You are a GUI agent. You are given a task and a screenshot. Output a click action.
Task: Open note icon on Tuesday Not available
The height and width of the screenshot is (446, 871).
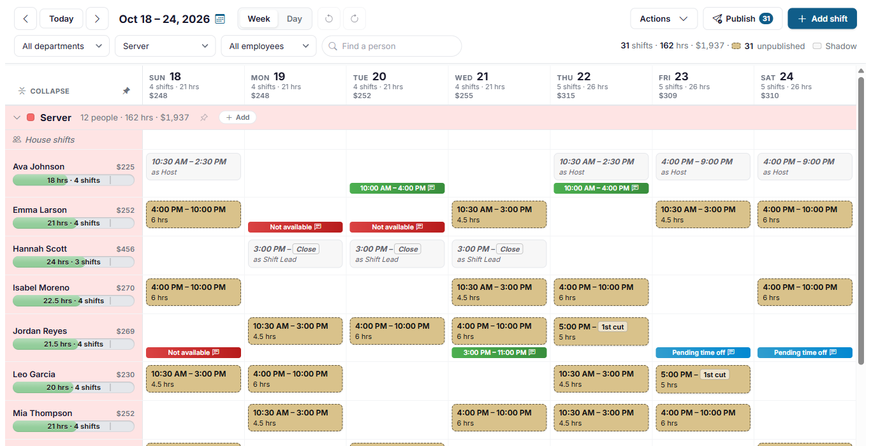420,227
